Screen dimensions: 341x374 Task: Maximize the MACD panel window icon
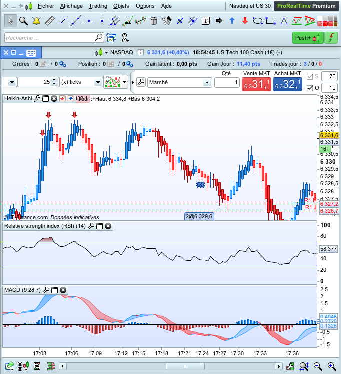click(55, 290)
